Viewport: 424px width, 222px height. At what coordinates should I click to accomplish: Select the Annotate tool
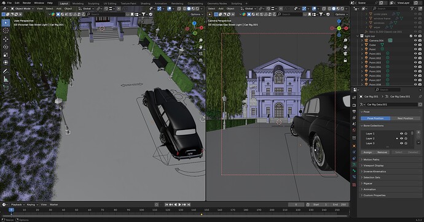pos(6,71)
